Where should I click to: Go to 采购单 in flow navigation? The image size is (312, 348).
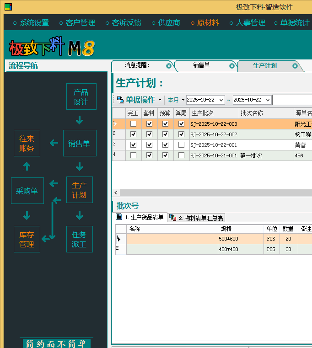pos(27,191)
